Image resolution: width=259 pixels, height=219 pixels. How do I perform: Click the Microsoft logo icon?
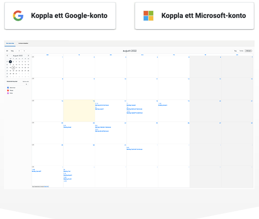coord(148,16)
